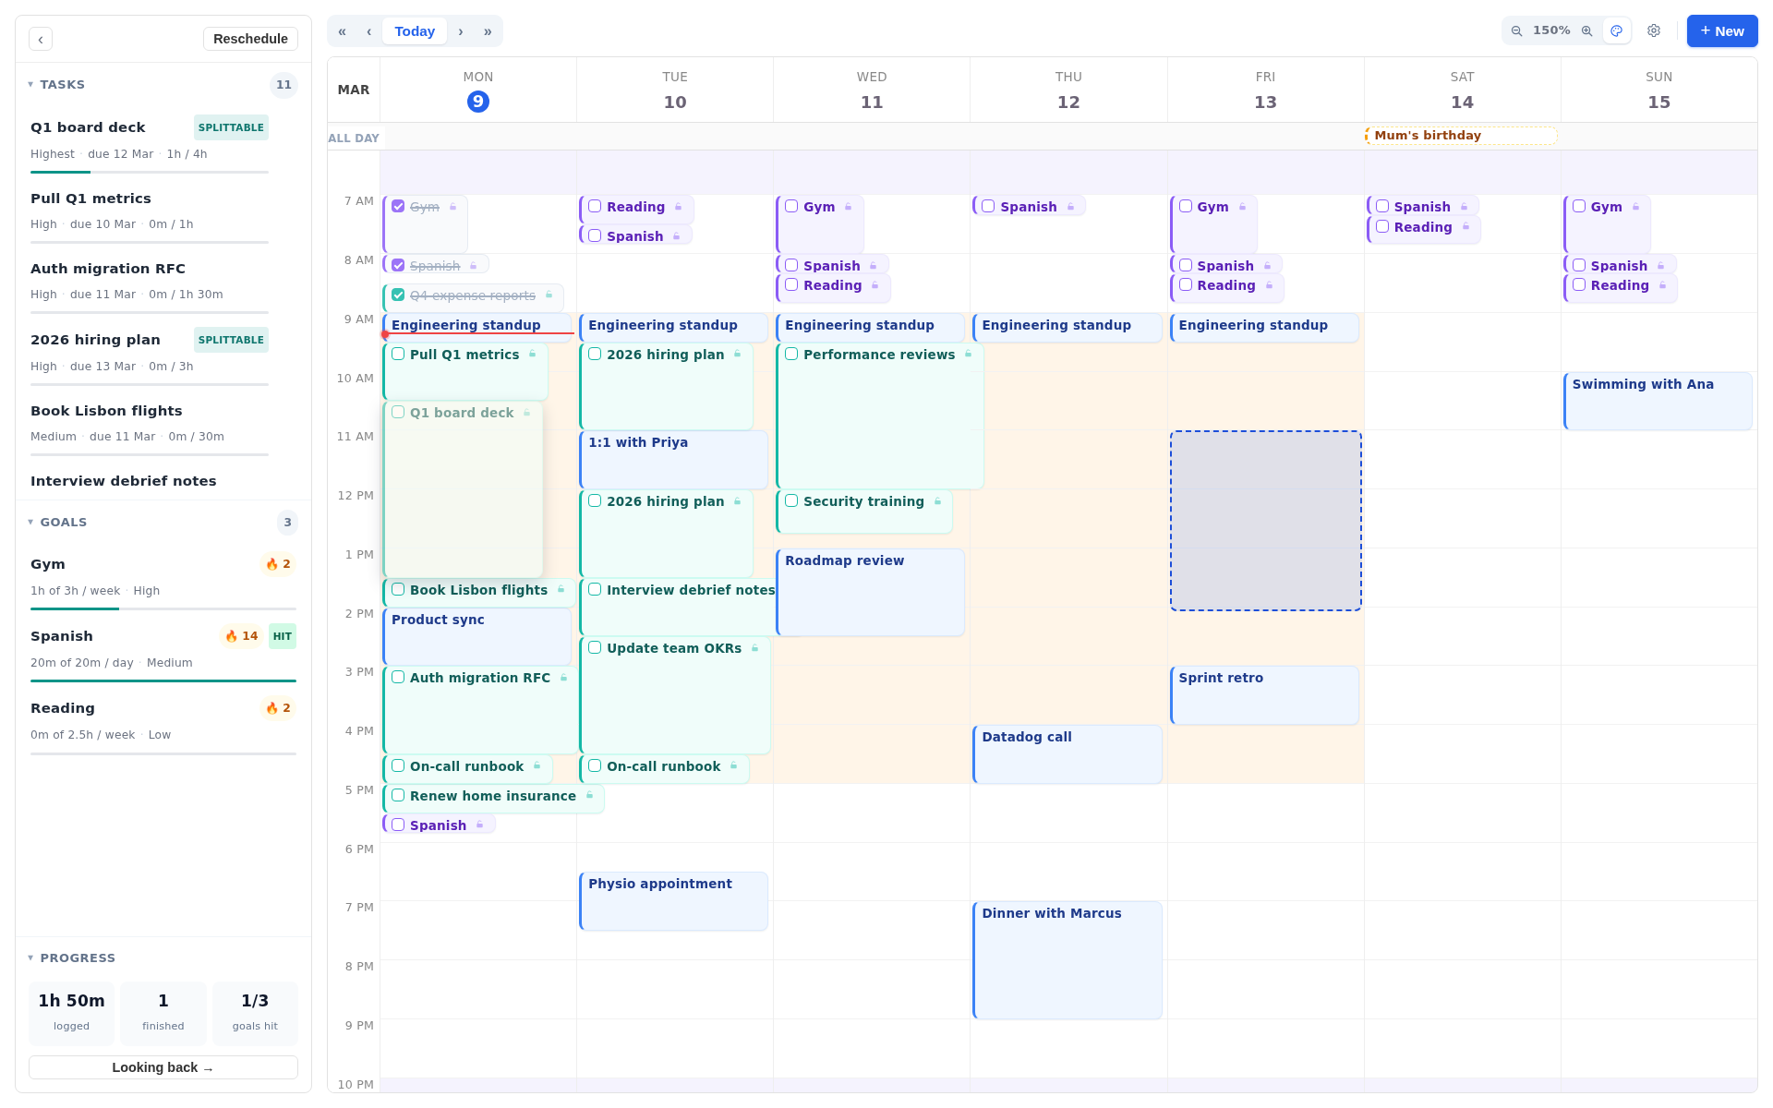The image size is (1773, 1108).
Task: Go to previous day with single-left arrow
Action: point(369,31)
